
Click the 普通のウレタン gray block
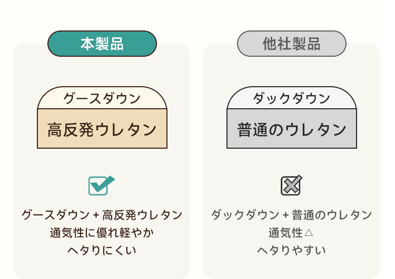pos(292,129)
